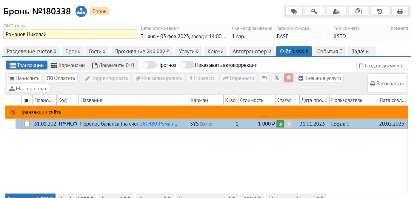Open the Проживание tab
Screen dimensions: 414x198
tap(142, 51)
